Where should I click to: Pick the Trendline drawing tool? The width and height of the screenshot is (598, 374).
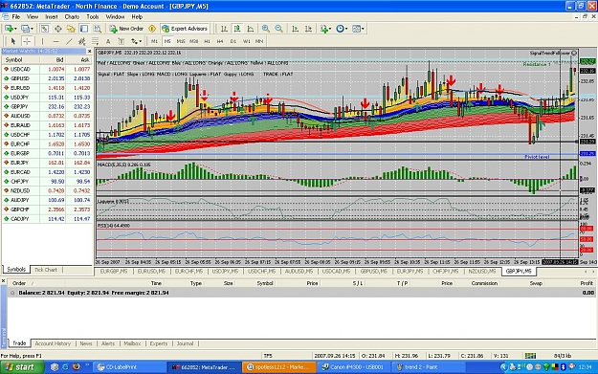click(x=69, y=41)
